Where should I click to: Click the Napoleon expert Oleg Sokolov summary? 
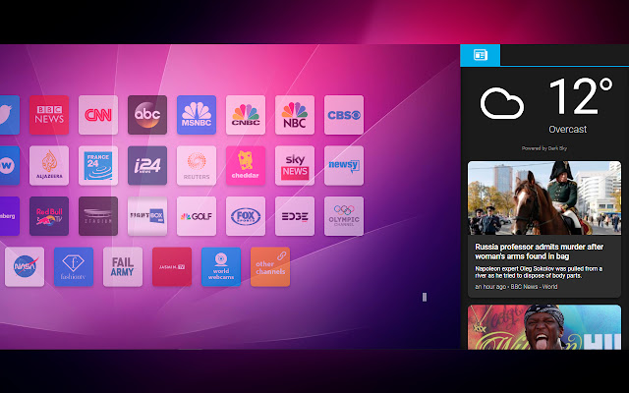tap(539, 272)
